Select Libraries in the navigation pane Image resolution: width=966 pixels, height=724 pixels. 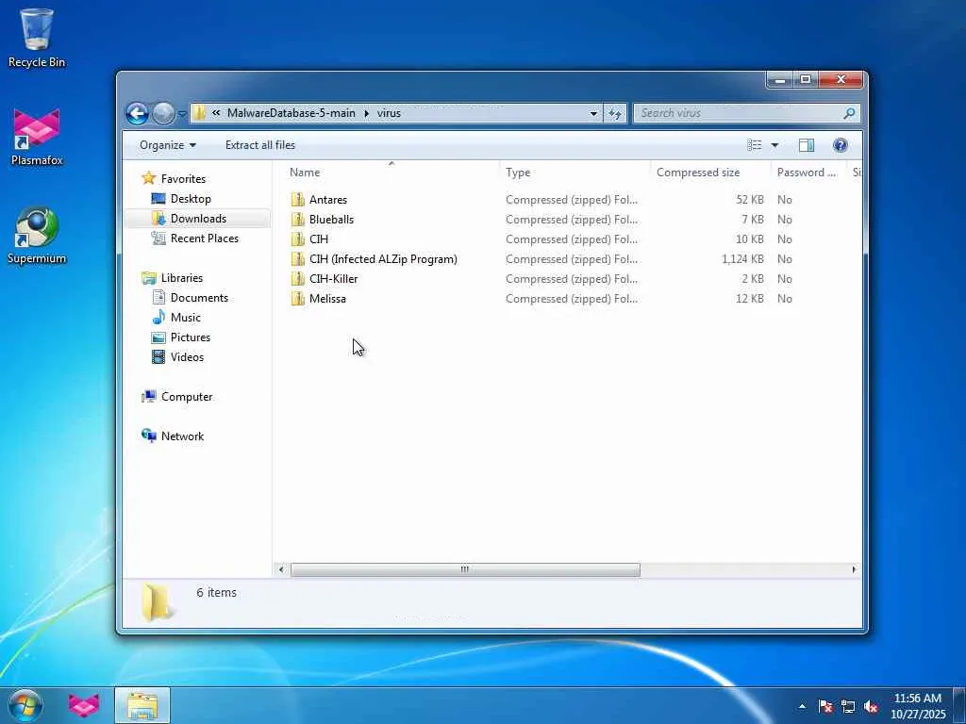(x=182, y=278)
